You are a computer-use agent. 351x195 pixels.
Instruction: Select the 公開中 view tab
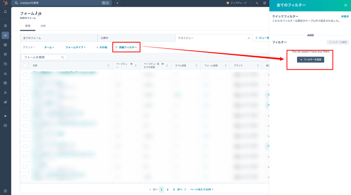[136, 38]
